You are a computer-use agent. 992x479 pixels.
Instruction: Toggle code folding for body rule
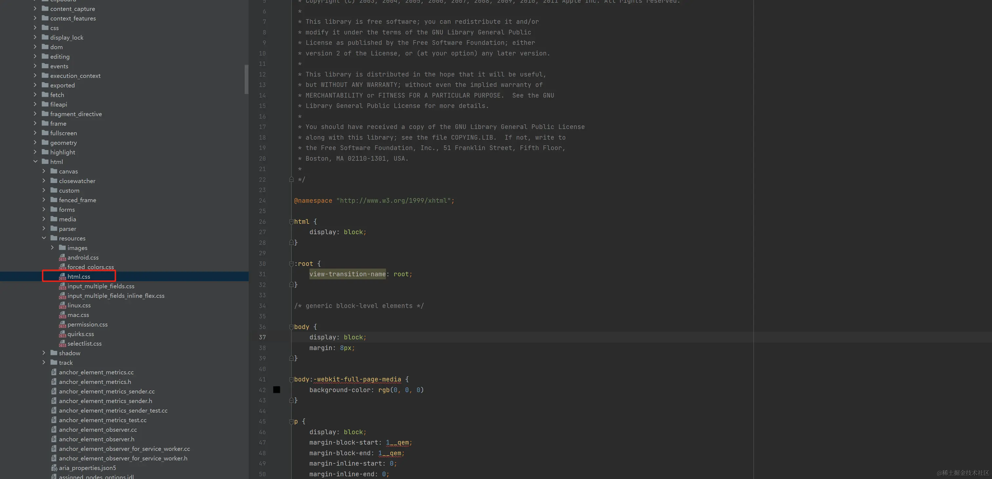click(x=292, y=327)
